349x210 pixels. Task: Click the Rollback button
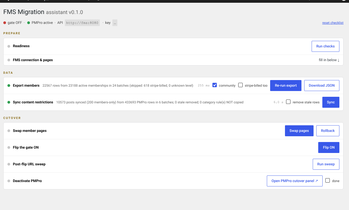click(x=328, y=131)
